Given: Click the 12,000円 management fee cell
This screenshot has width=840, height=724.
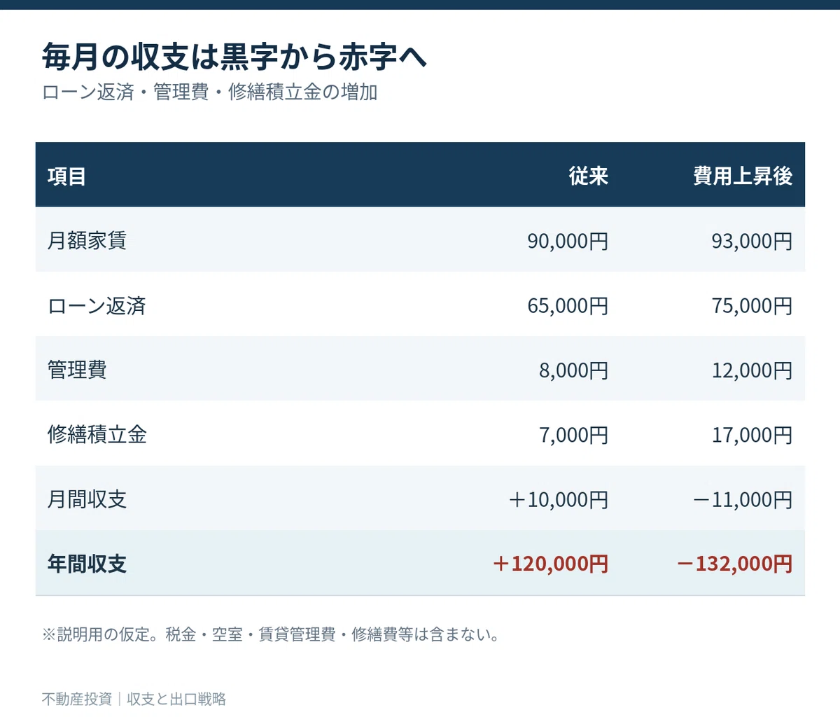Looking at the screenshot, I should [752, 370].
